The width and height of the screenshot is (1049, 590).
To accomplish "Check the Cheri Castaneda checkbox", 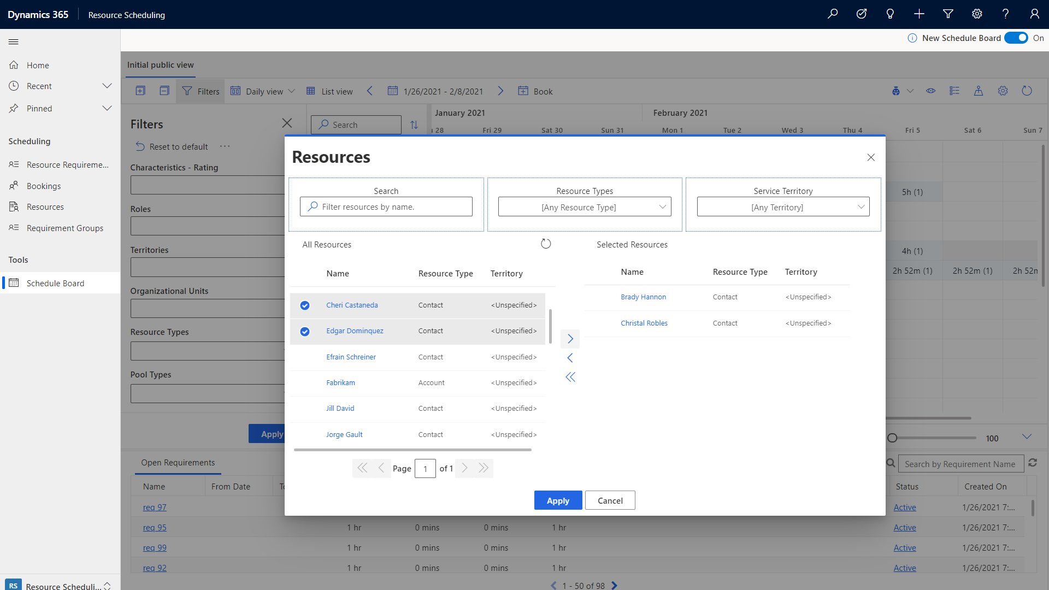I will click(x=305, y=304).
